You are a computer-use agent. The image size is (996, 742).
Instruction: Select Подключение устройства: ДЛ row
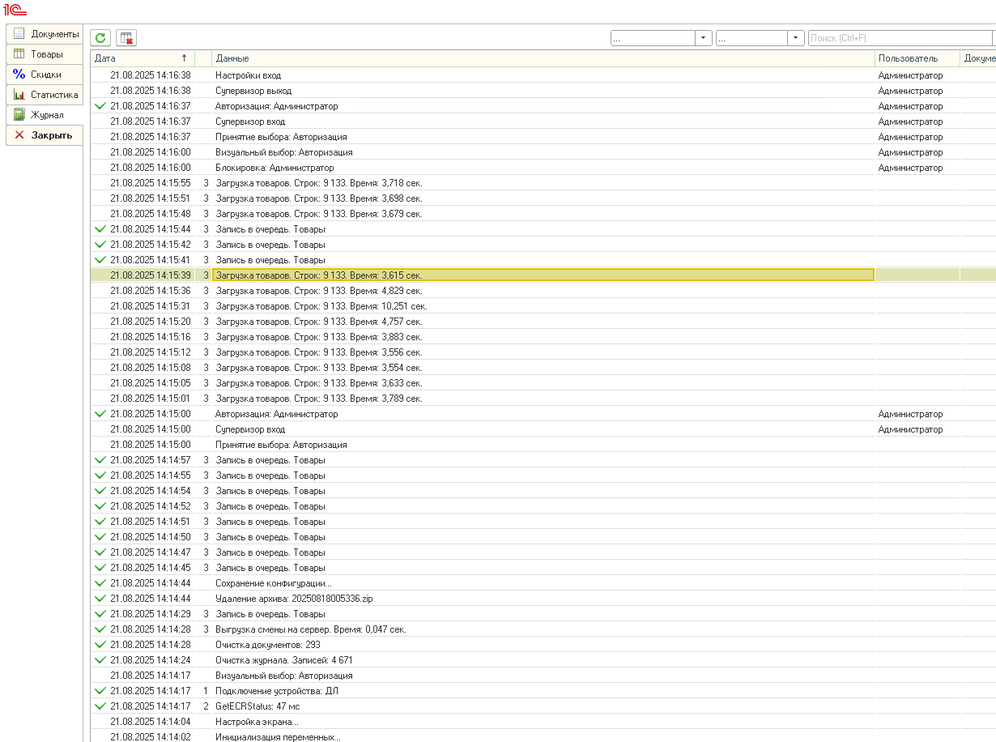(543, 691)
